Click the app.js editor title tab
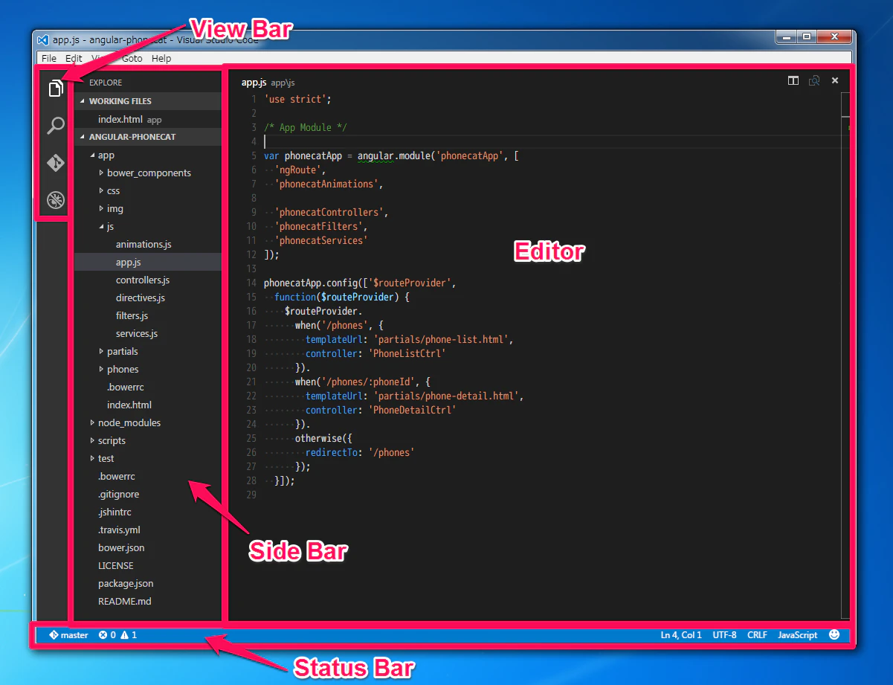The width and height of the screenshot is (893, 685). [268, 82]
